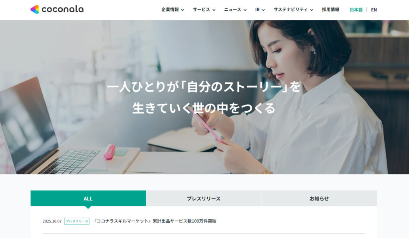The height and width of the screenshot is (238, 409).
Task: Click the coconala colorful logo icon
Action: click(35, 10)
